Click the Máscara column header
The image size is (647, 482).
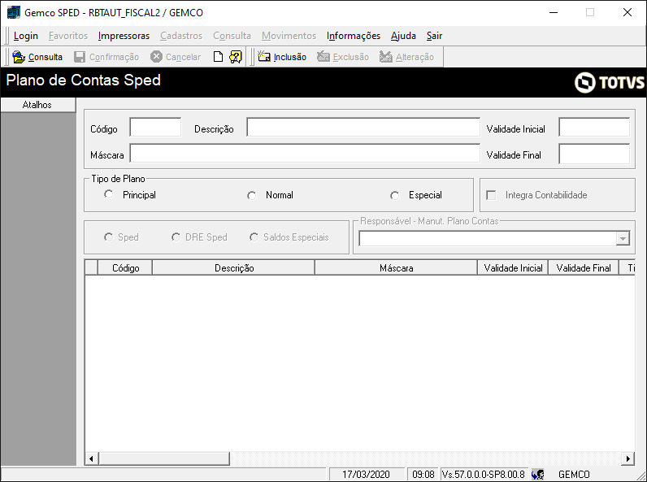click(396, 268)
